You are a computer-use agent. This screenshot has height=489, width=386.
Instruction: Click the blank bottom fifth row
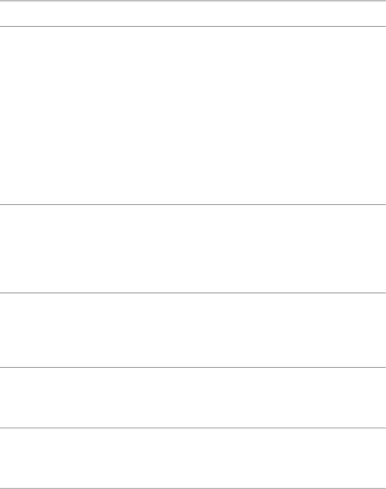coord(193,458)
